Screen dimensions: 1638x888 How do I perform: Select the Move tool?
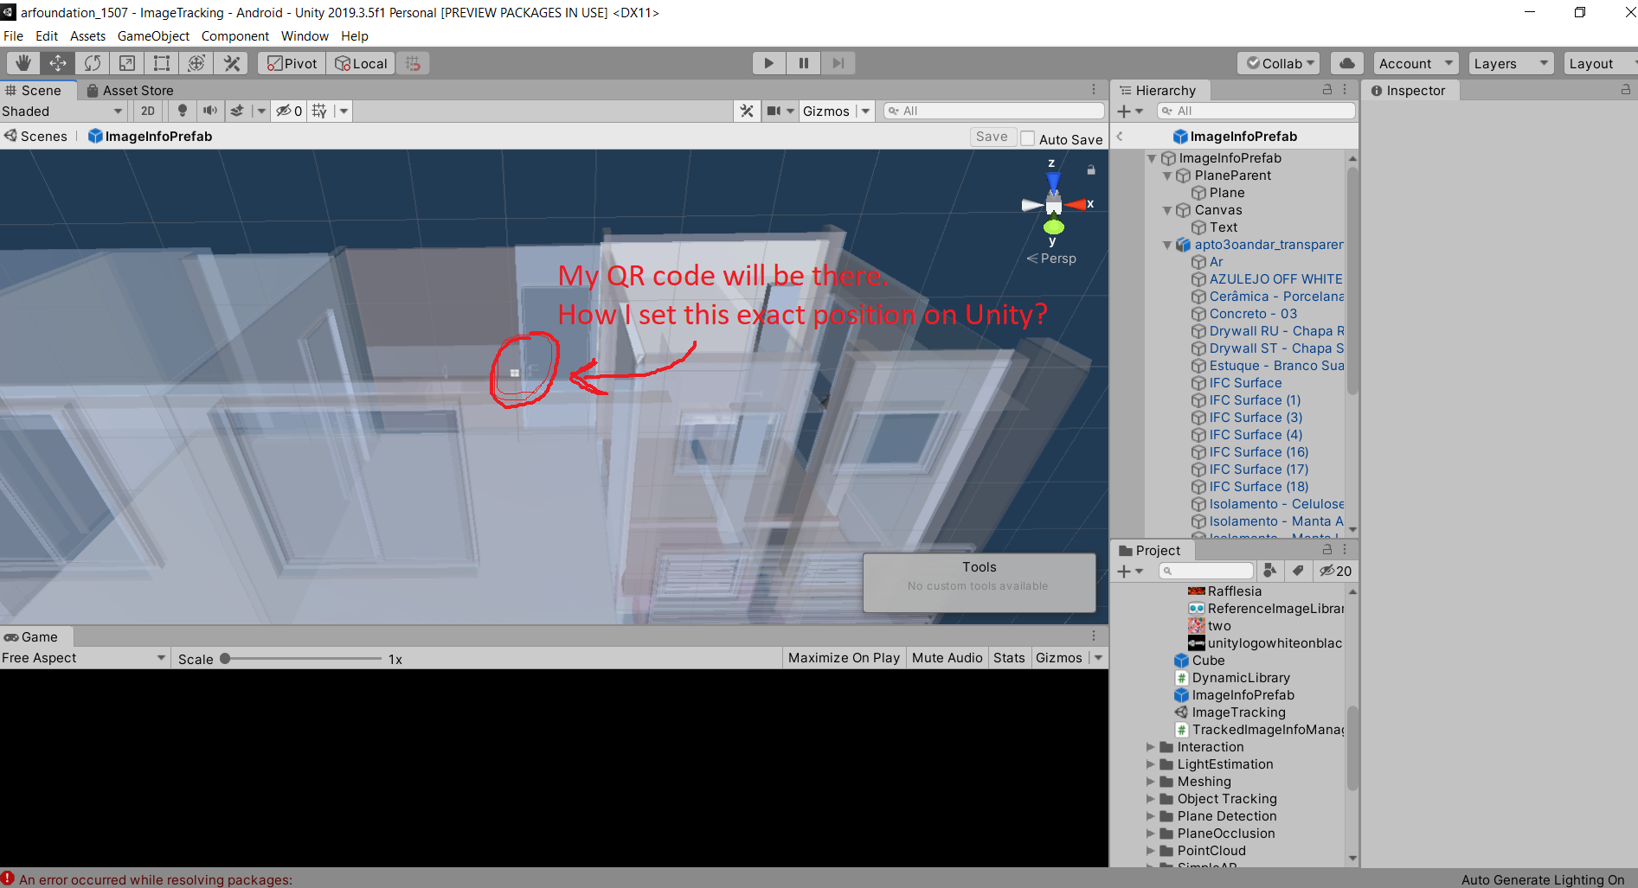point(57,62)
